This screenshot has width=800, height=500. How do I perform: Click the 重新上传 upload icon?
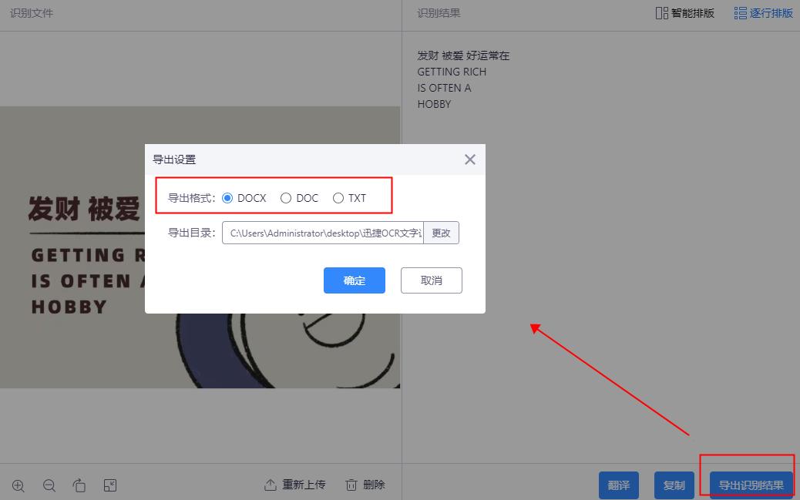(271, 485)
